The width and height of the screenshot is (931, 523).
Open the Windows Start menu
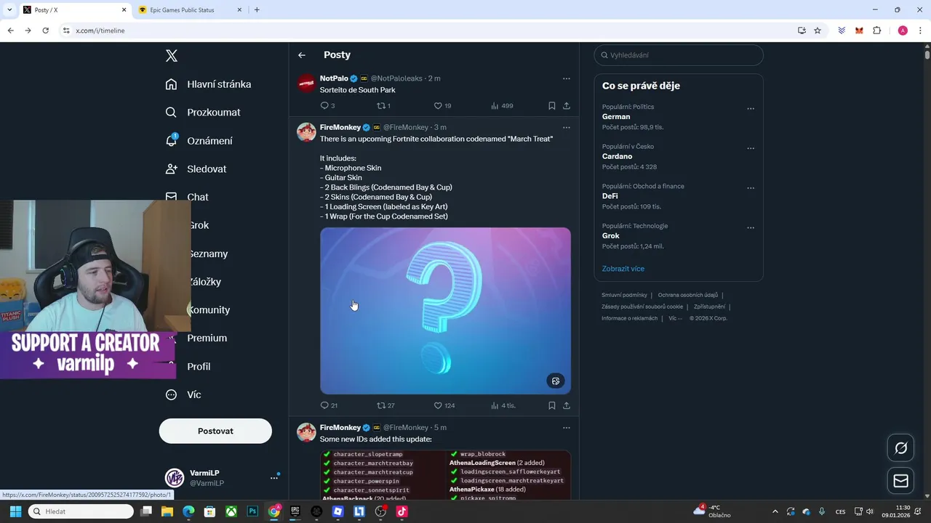[15, 511]
